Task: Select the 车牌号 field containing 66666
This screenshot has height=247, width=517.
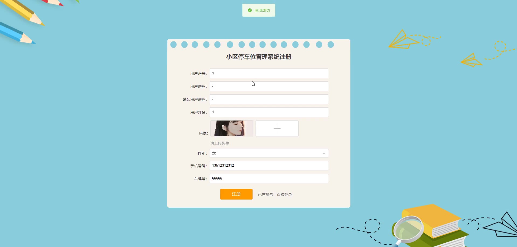Action: (269, 179)
